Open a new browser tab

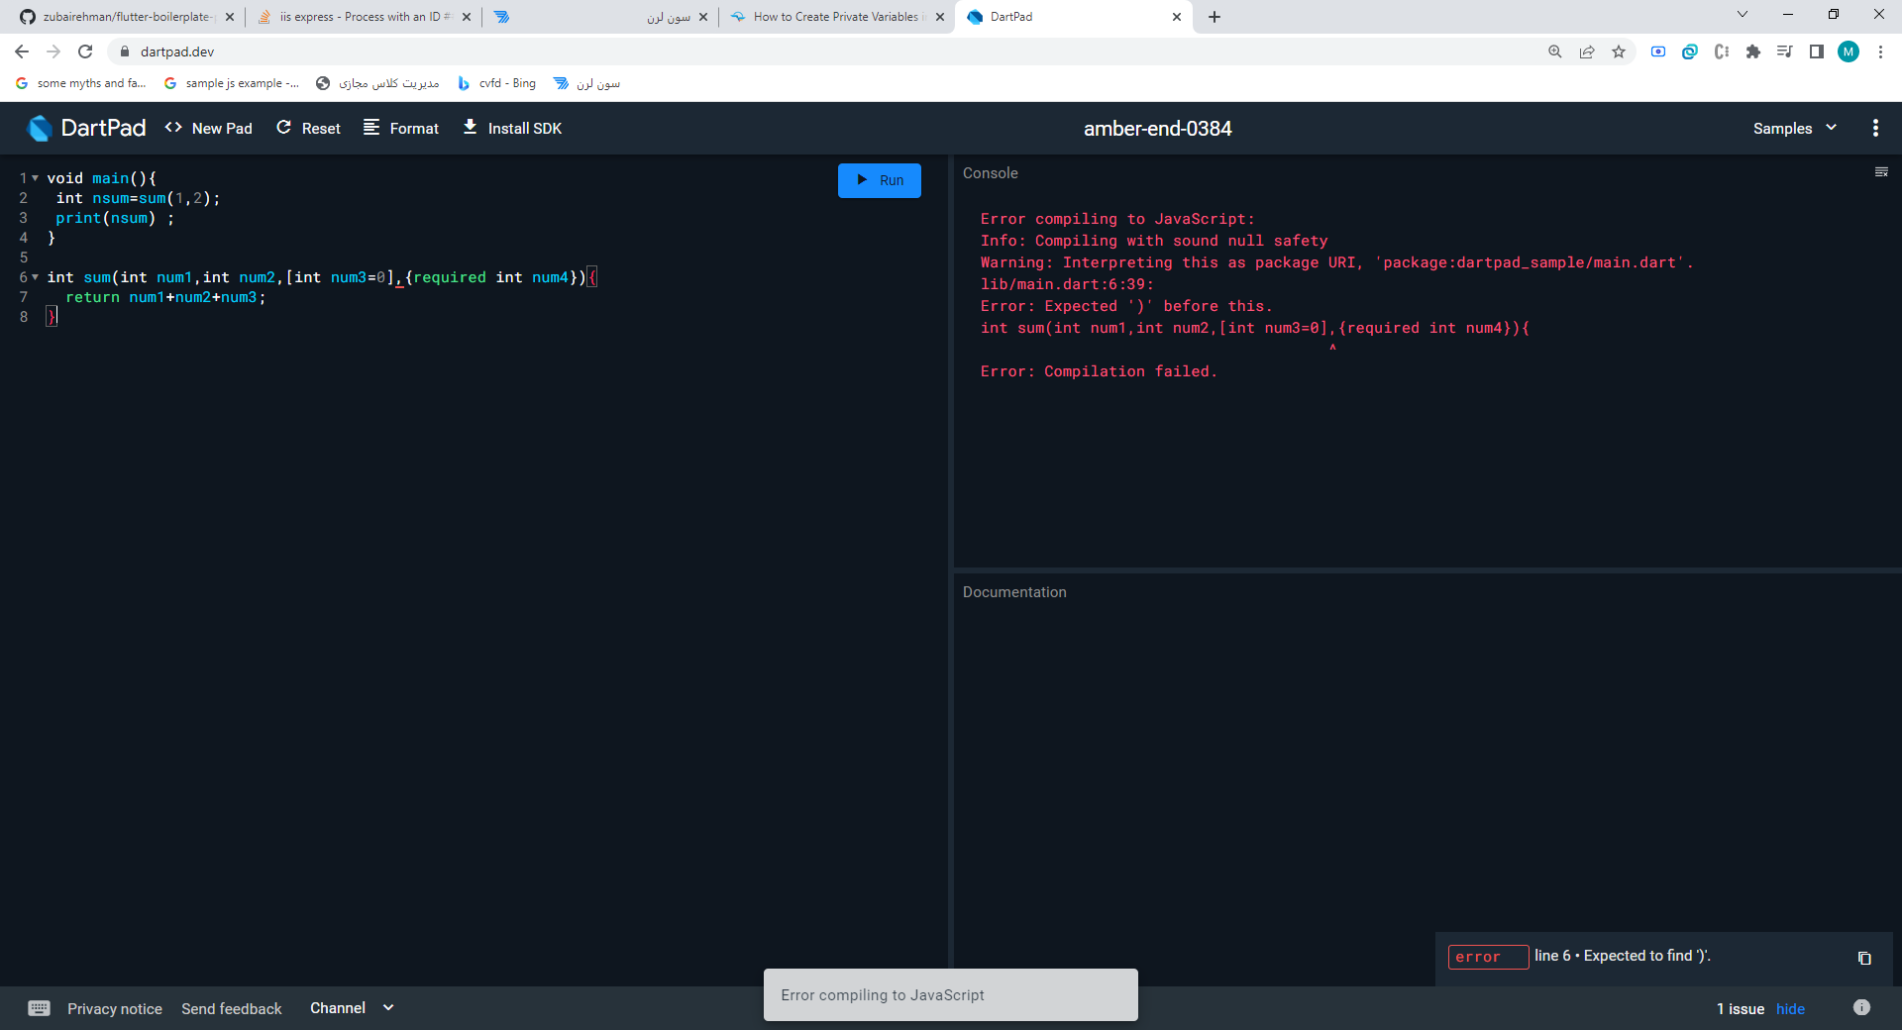coord(1215,17)
